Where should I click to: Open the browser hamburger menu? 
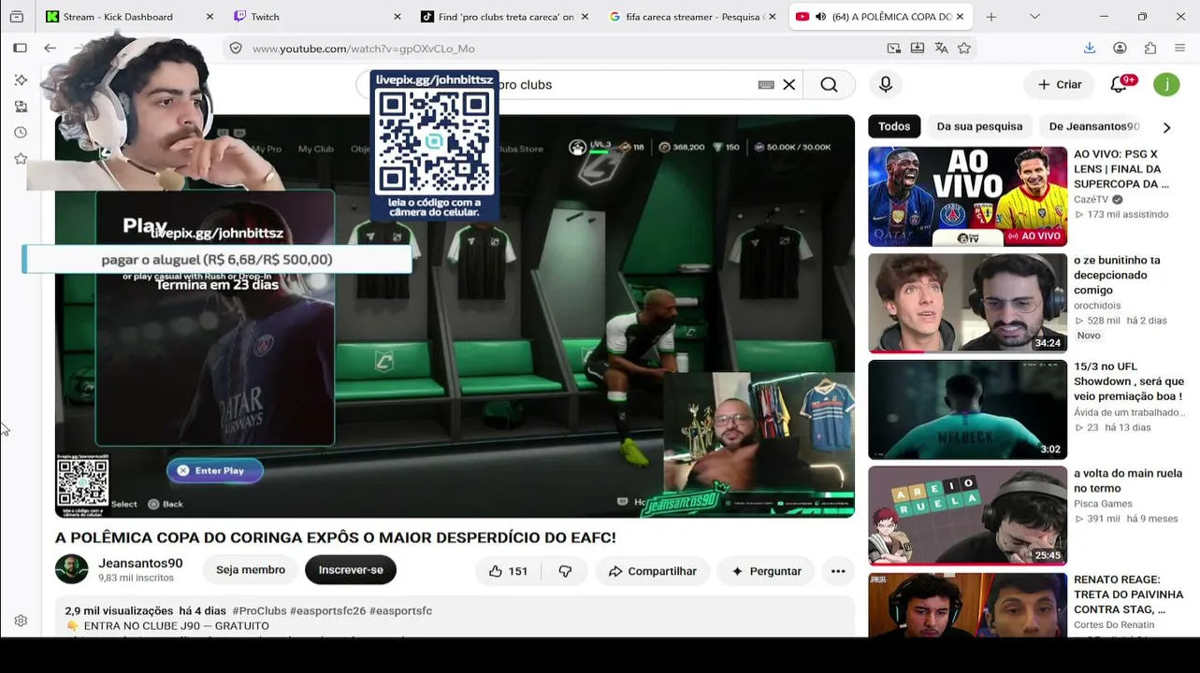click(1180, 49)
